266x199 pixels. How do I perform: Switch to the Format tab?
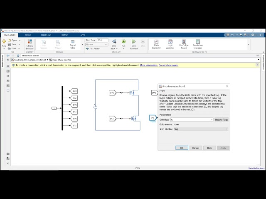tap(64, 35)
